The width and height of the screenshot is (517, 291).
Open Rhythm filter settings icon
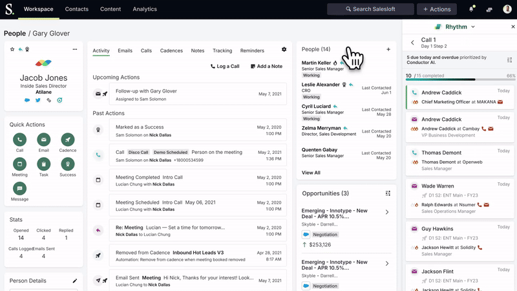point(509,59)
